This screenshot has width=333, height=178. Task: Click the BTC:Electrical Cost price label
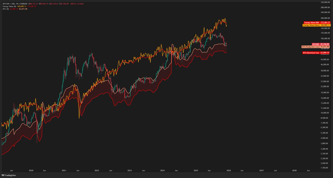(x=316, y=53)
